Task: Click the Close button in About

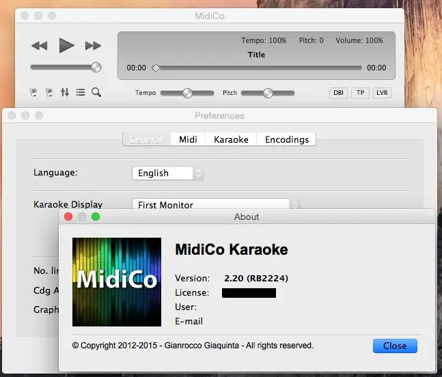Action: 395,346
